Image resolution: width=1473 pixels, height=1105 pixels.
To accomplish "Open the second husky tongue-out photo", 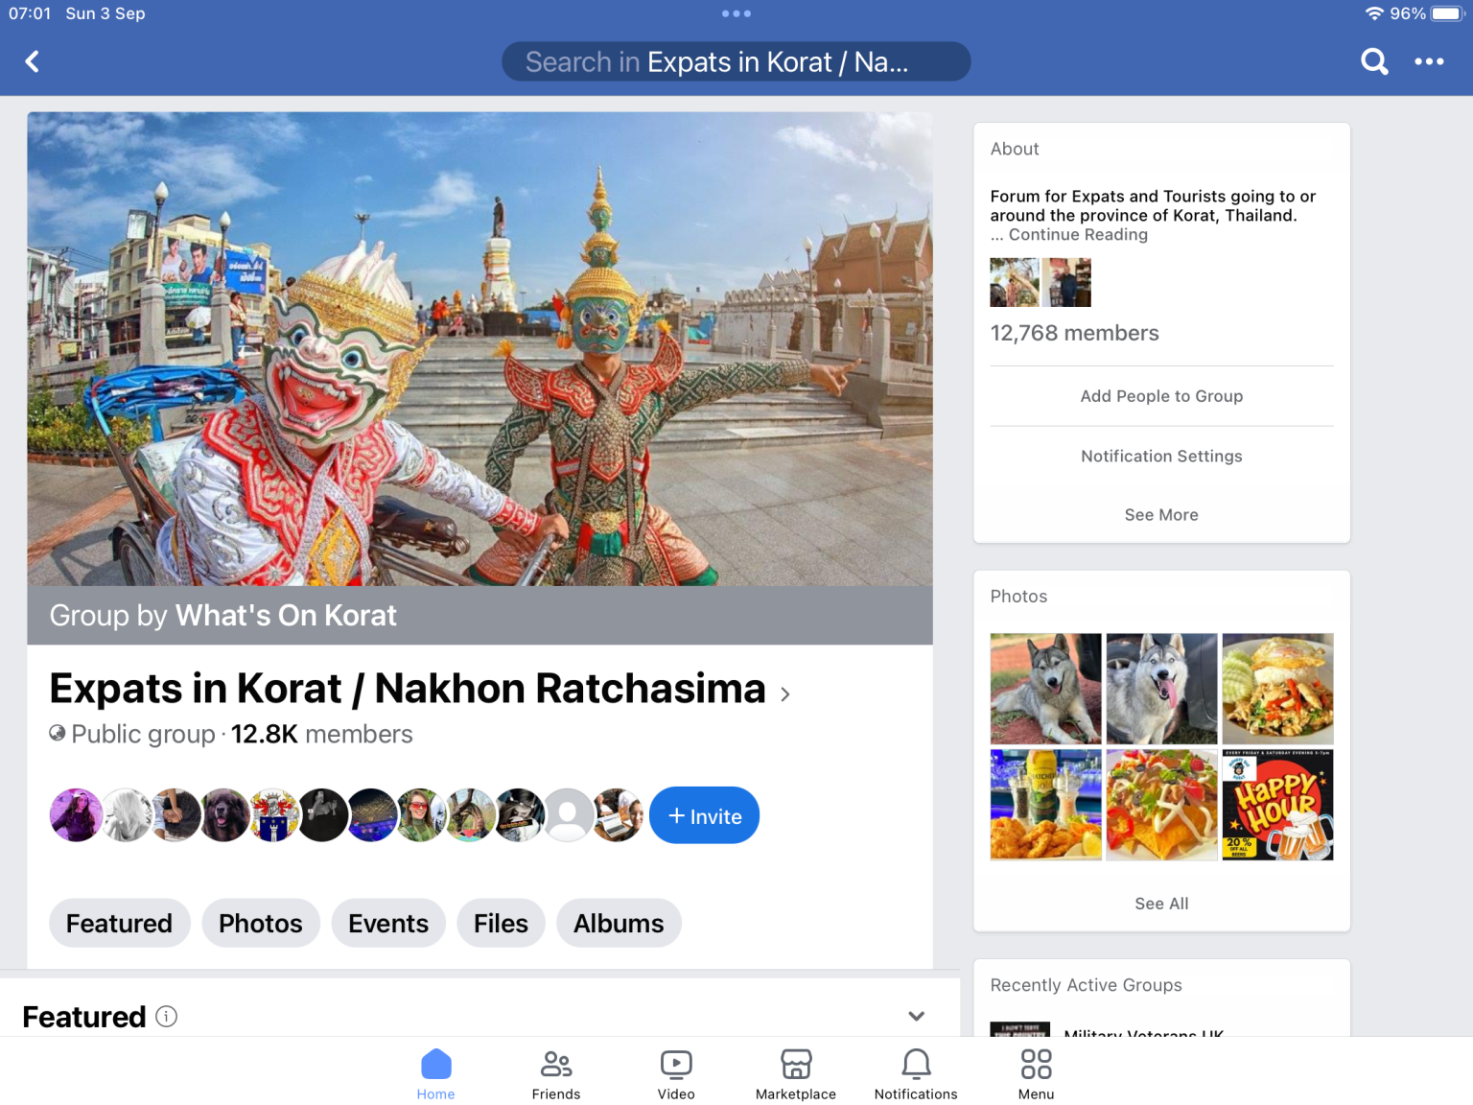I will 1161,689.
